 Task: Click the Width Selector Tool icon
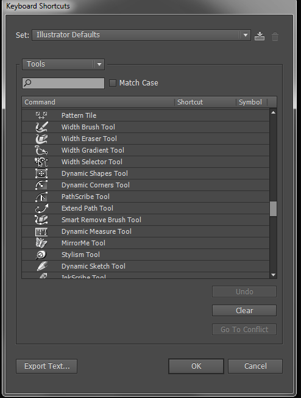click(41, 162)
